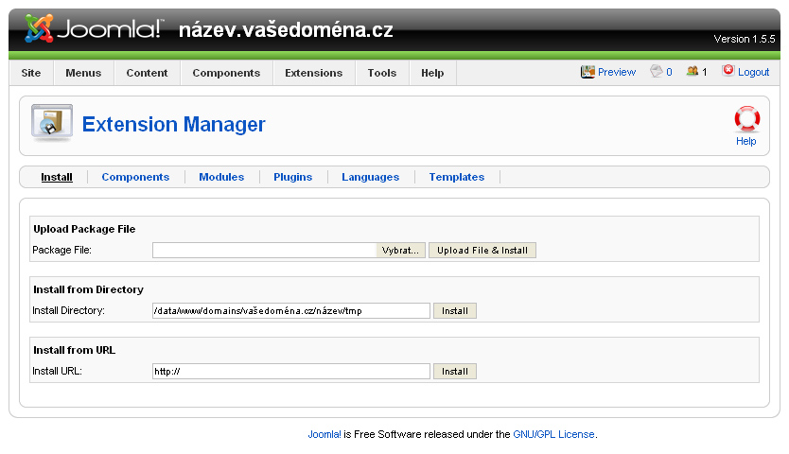Viewport: 789px width, 454px height.
Task: Click Upload File & Install button
Action: [x=482, y=250]
